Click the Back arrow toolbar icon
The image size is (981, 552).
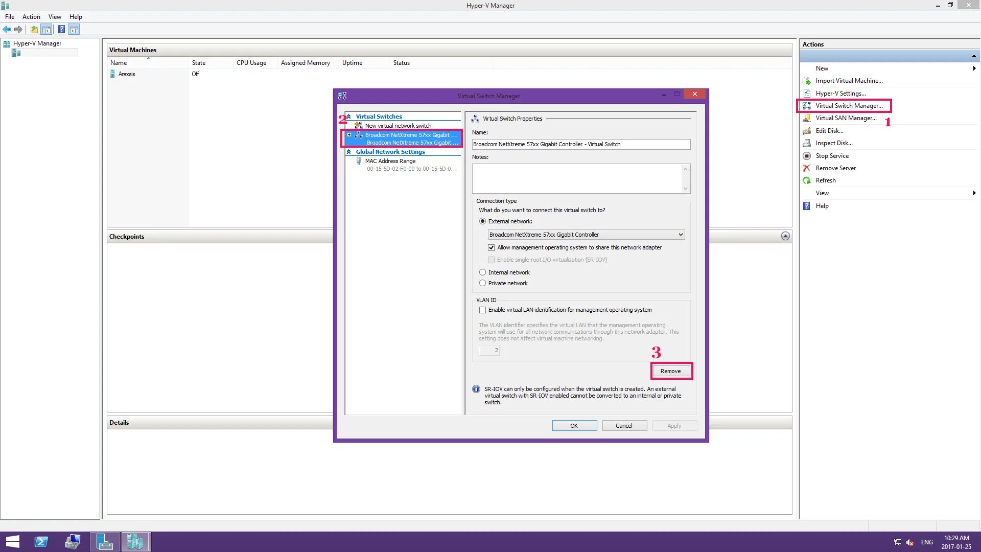7,30
